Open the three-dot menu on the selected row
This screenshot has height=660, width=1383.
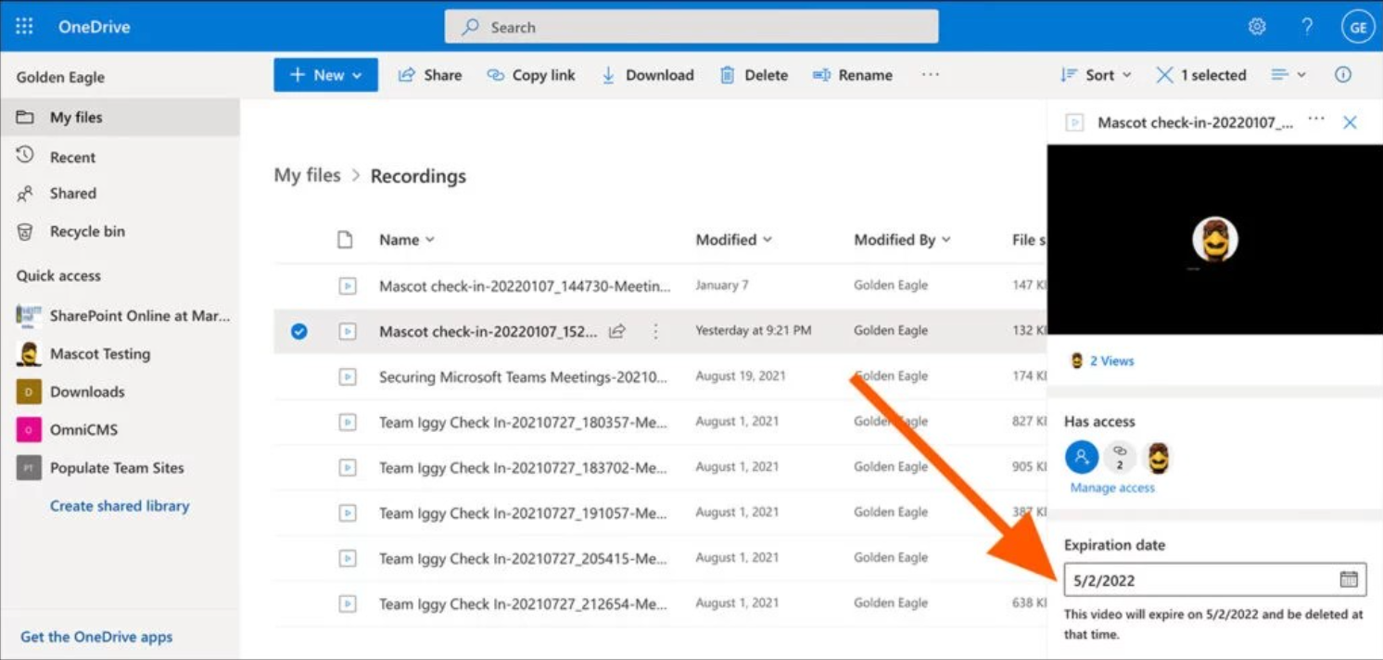click(655, 331)
